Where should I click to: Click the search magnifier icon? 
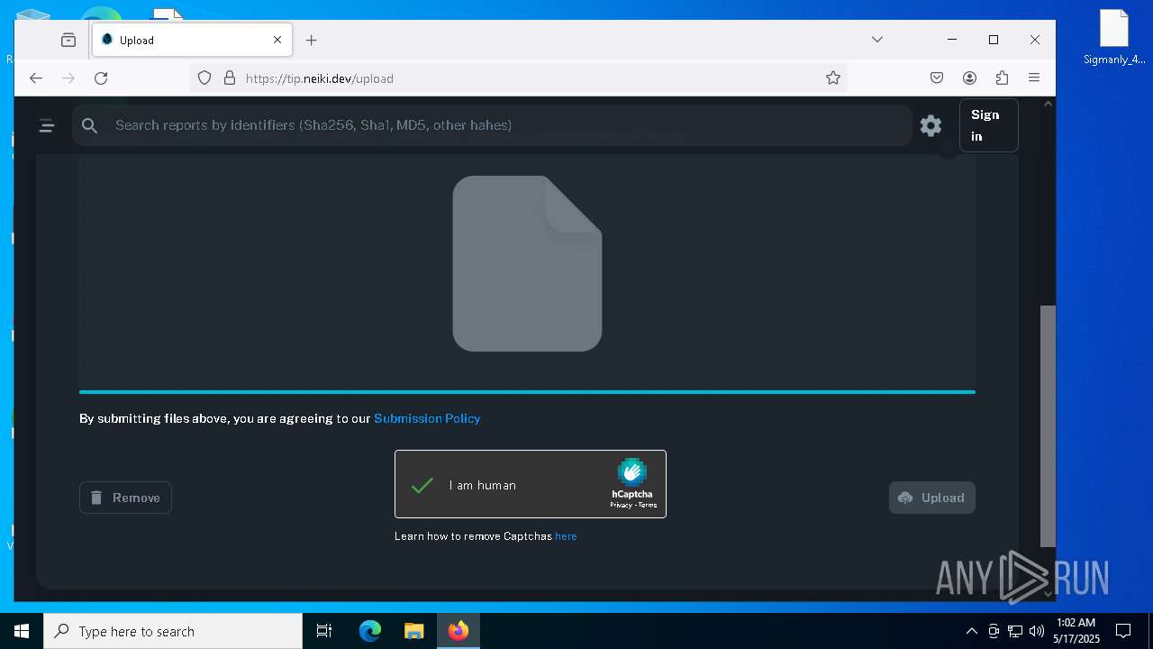tap(89, 126)
